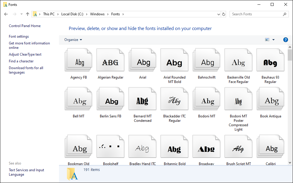The image size is (293, 183).
Task: Expand the view options dropdown arrow
Action: (x=273, y=40)
